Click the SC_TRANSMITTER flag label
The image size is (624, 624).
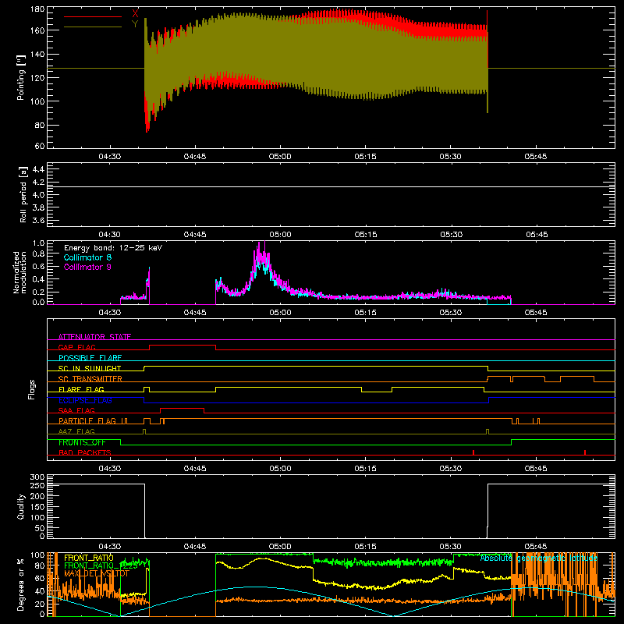click(90, 379)
